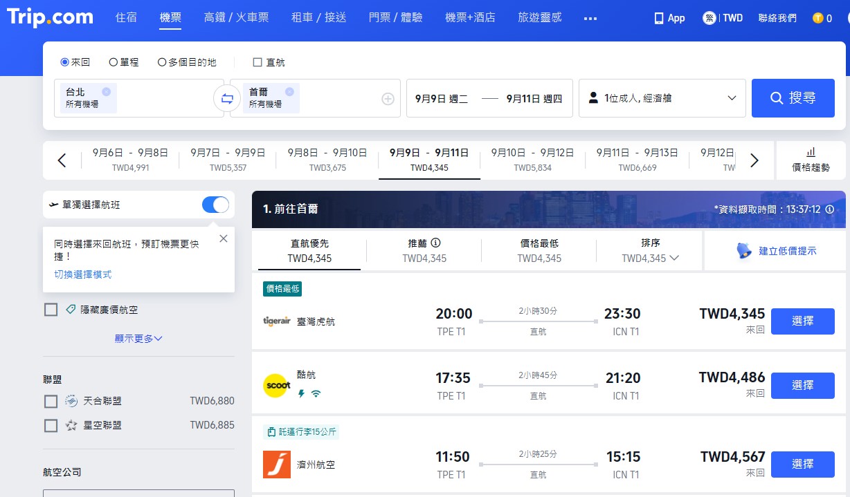Click the 濟州航空 airline logo
The image size is (850, 497).
(276, 464)
